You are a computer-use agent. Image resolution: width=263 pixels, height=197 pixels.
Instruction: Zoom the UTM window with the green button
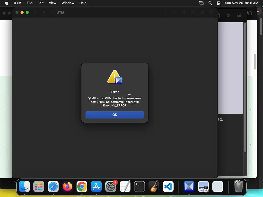(27, 12)
